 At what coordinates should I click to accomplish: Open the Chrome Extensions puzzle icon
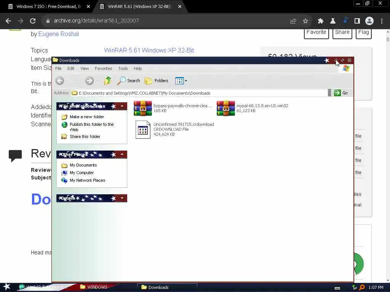[x=320, y=21]
